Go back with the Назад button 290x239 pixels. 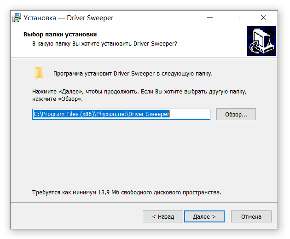point(162,216)
